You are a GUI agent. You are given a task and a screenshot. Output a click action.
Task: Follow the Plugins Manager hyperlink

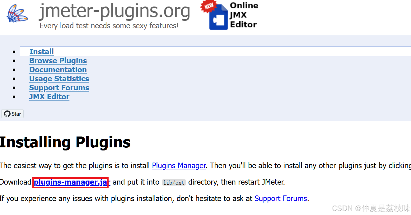click(x=179, y=166)
